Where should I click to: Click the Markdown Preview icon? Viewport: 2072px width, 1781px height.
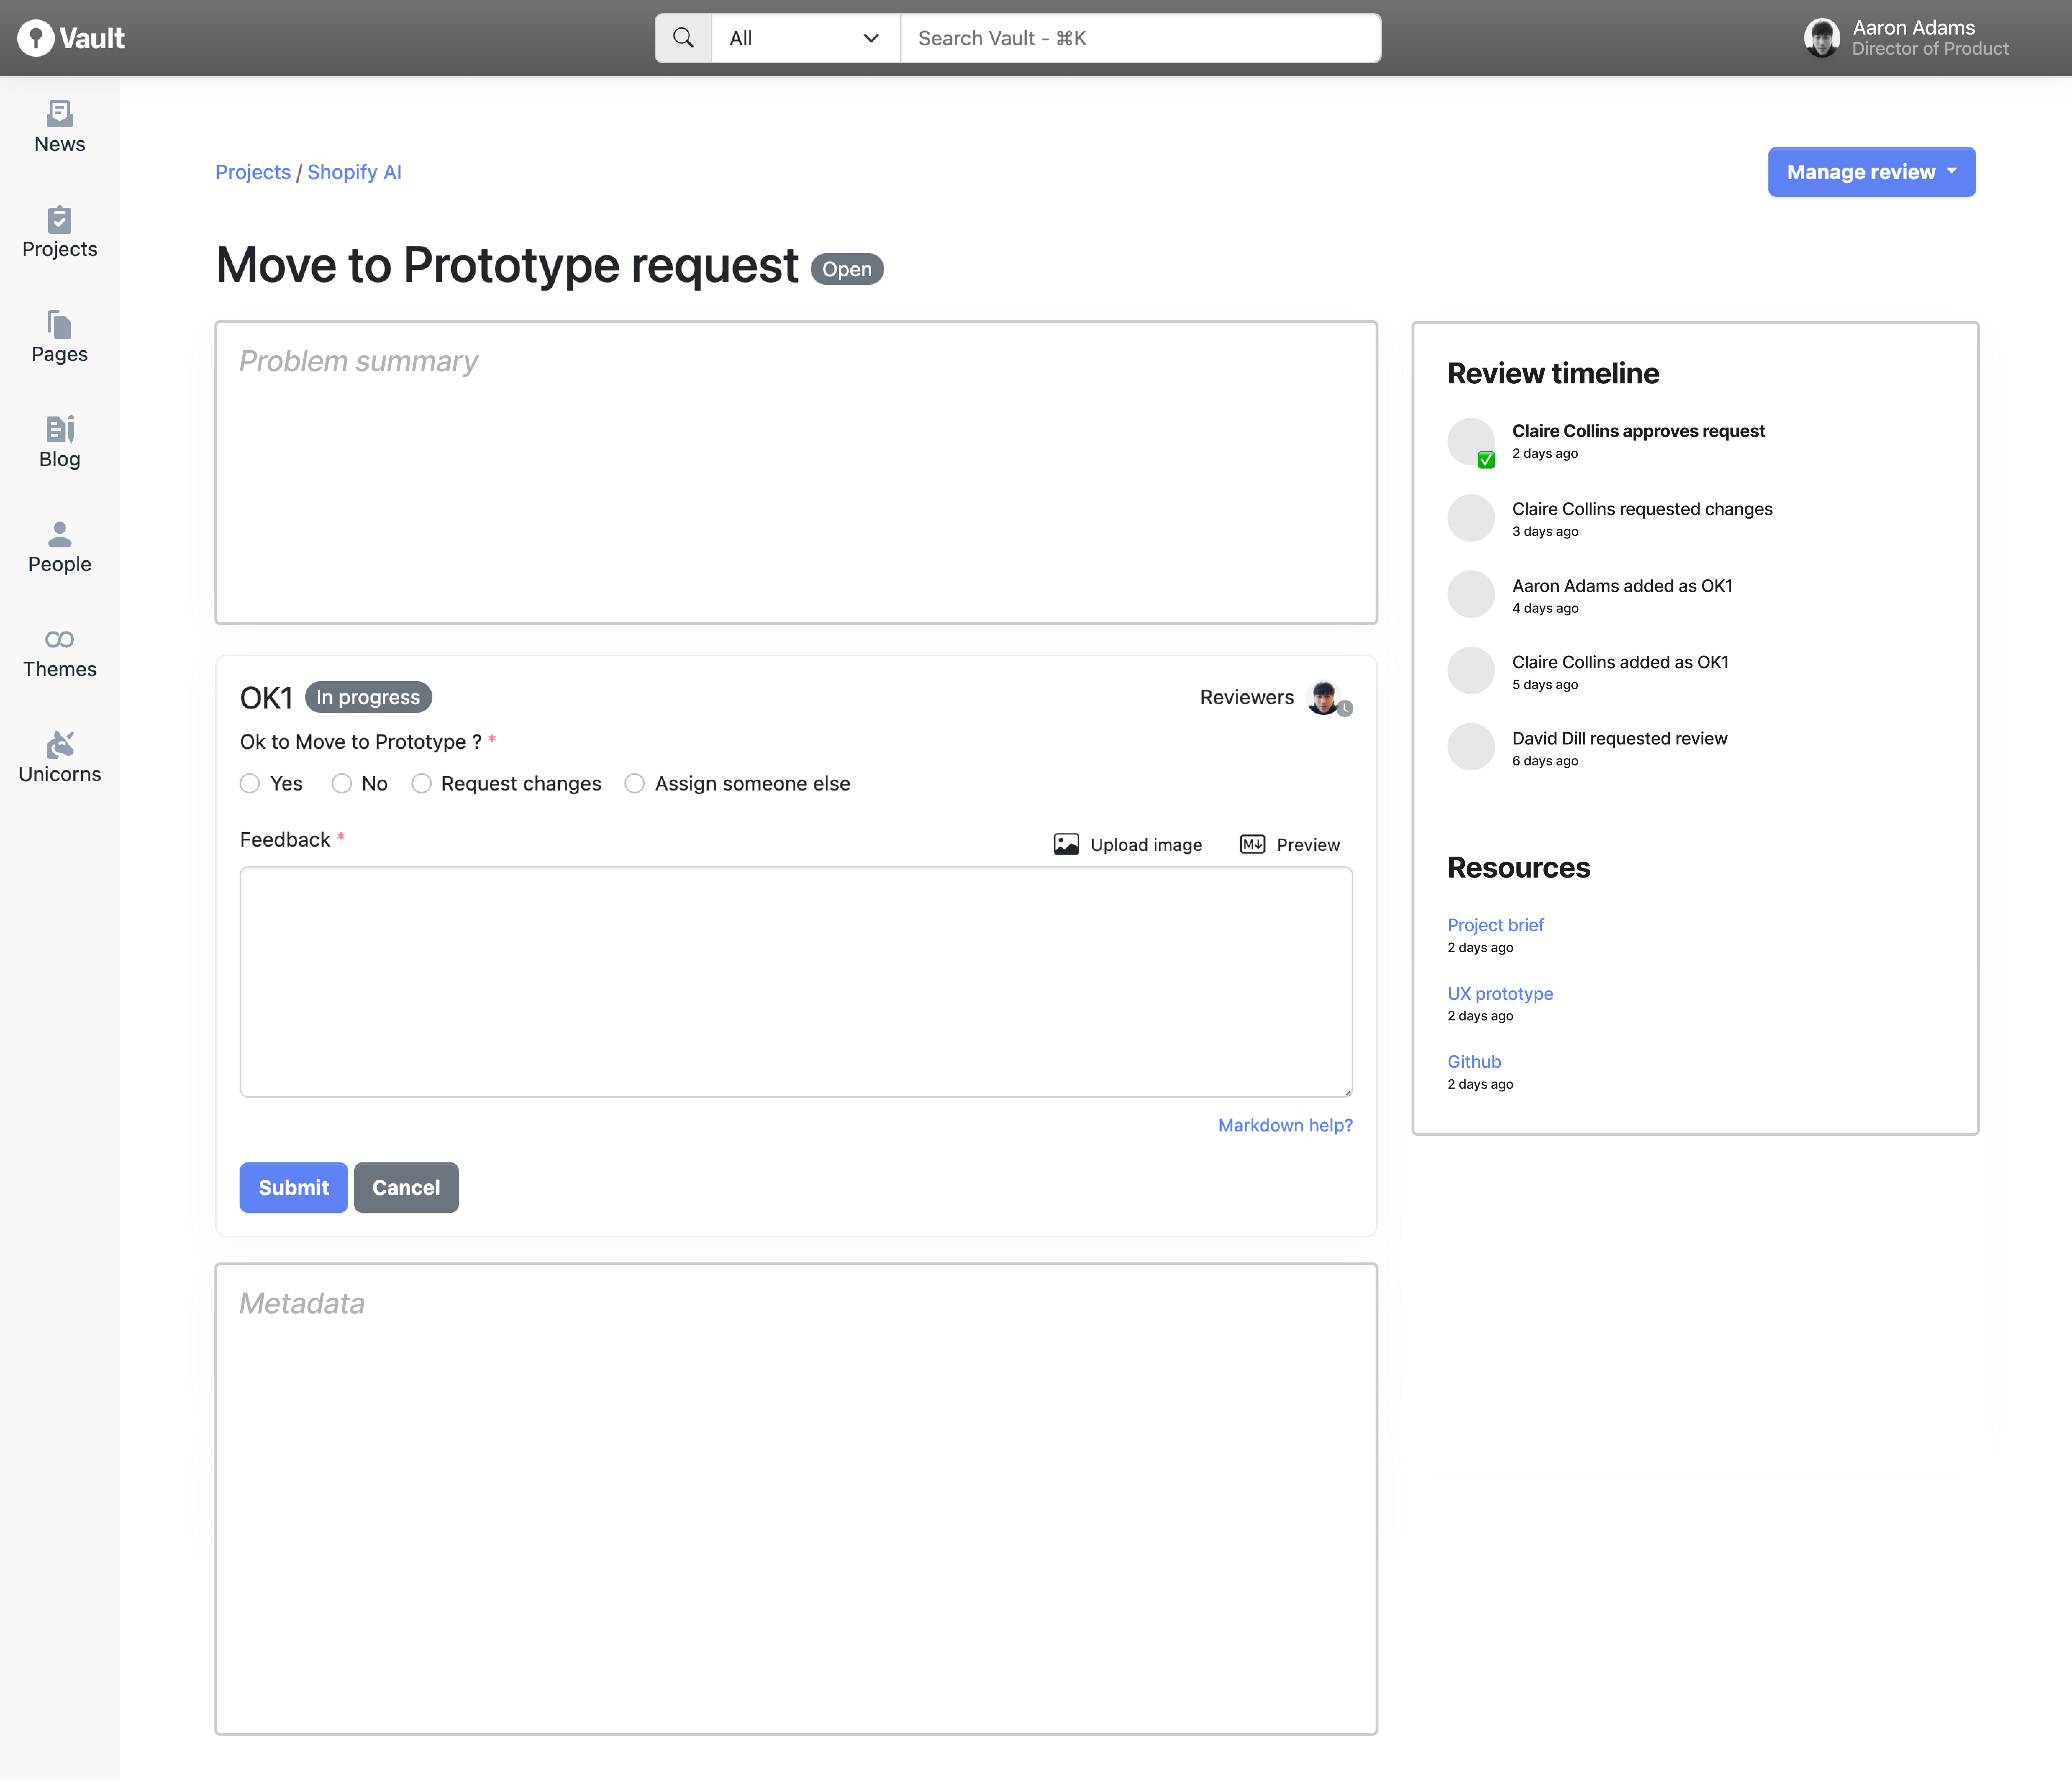pyautogui.click(x=1252, y=844)
